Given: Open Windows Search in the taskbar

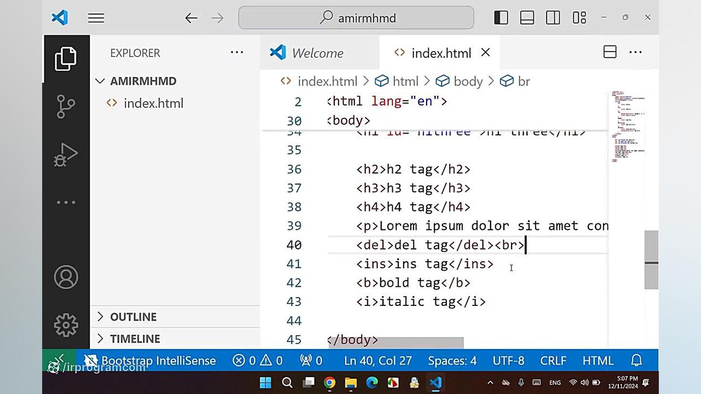Looking at the screenshot, I should (287, 383).
